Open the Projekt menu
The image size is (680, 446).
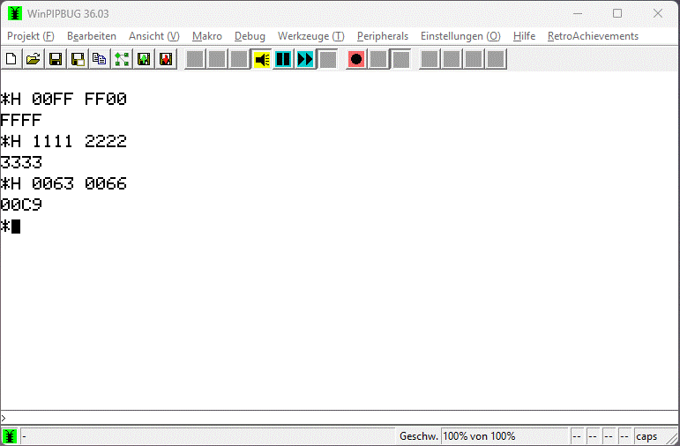click(30, 36)
